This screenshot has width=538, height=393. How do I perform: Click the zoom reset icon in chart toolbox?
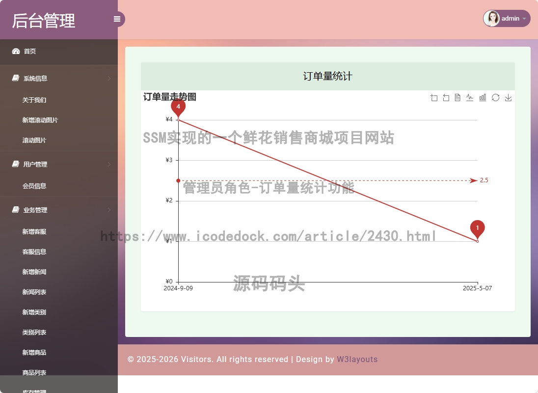coord(446,98)
